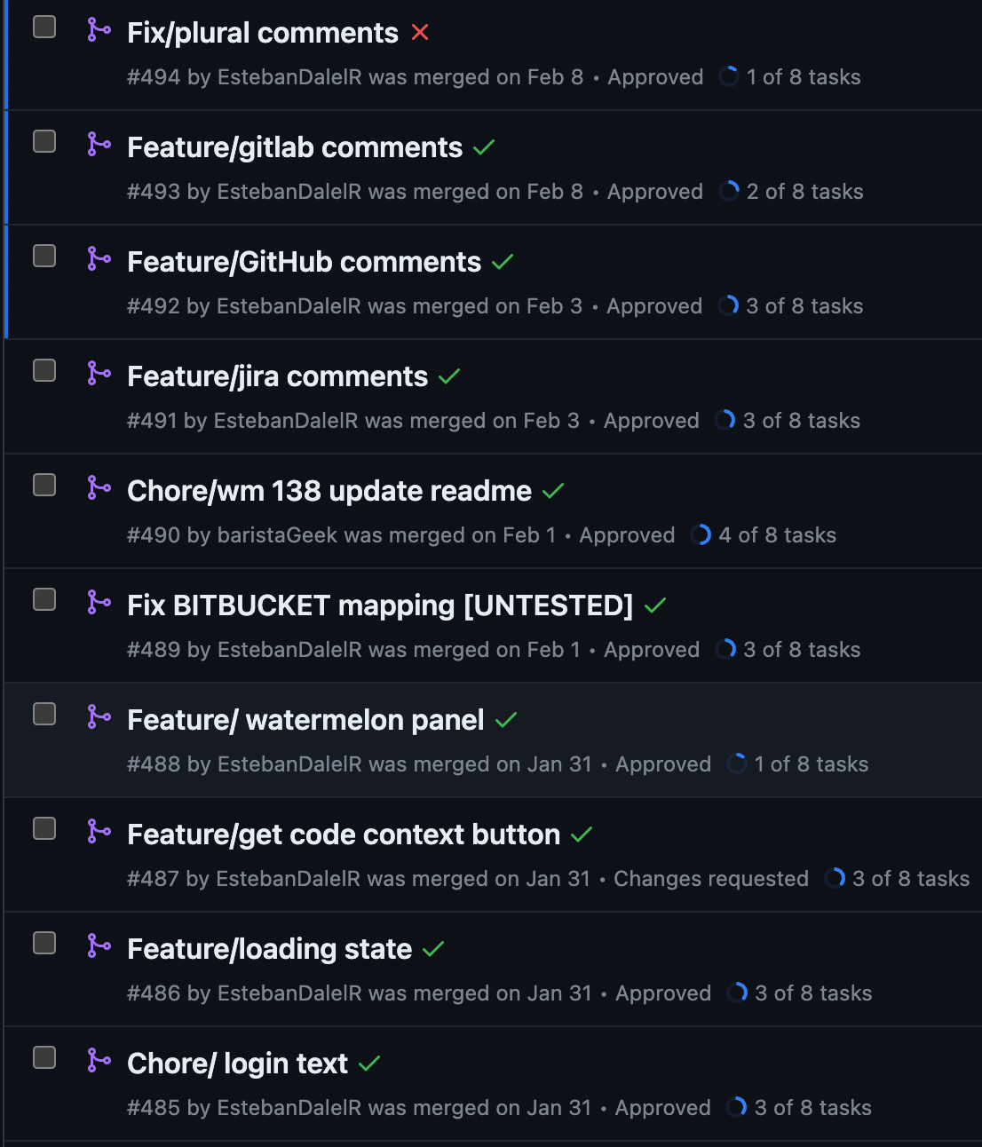Click the success checkmark on Chore/ login text
Screen dimensions: 982x1147
369,1063
